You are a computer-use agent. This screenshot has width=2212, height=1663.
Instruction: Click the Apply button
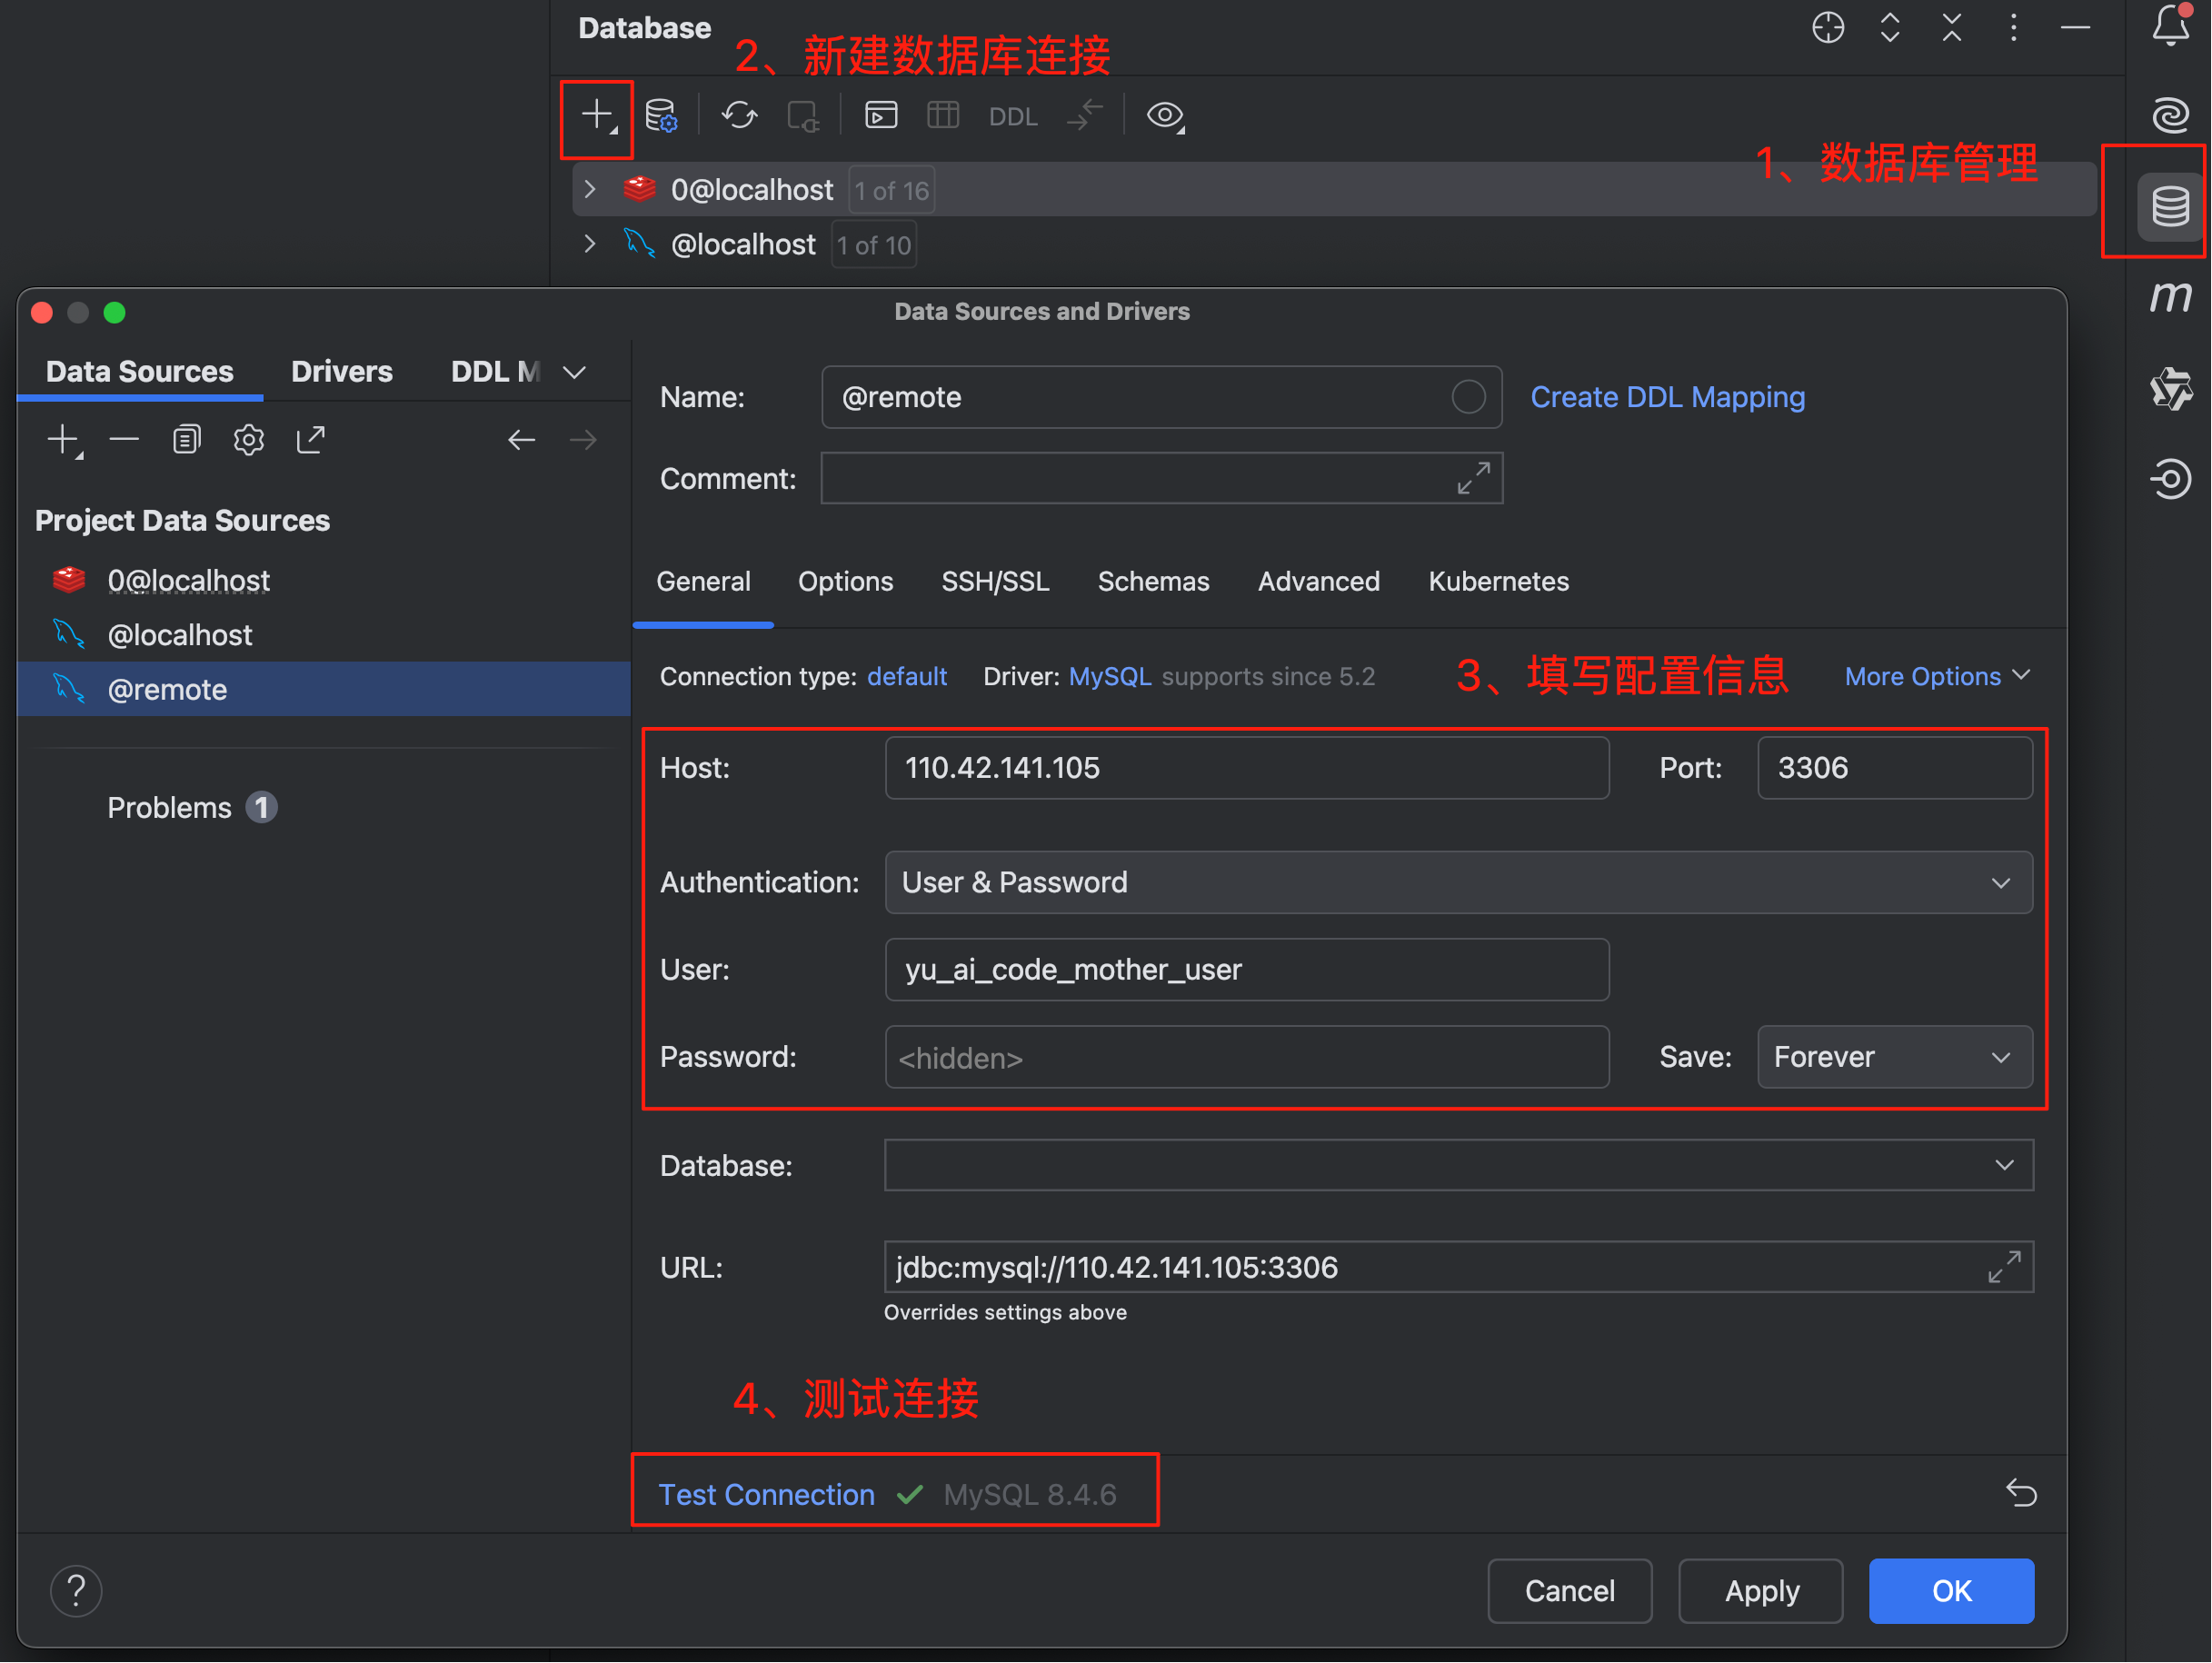click(1760, 1590)
